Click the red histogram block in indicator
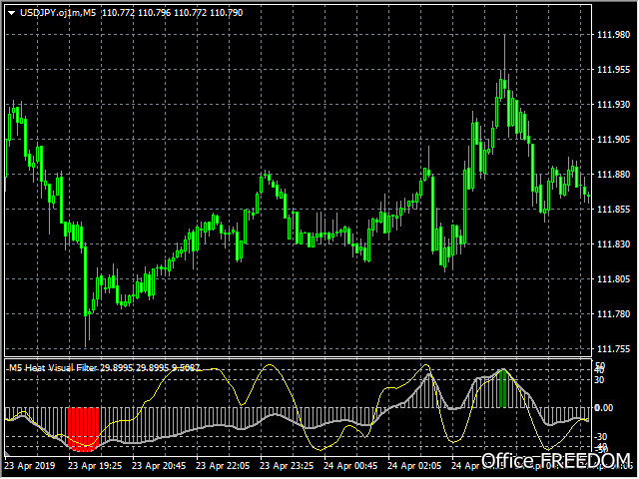Viewport: 639px width, 479px height. click(83, 429)
